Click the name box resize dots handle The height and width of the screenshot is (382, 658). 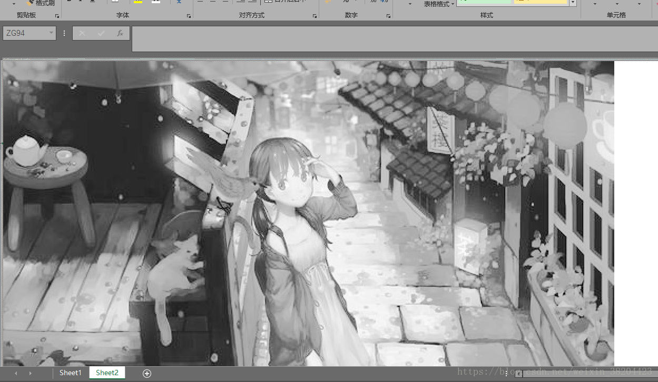pos(64,33)
